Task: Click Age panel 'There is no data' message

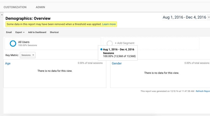Action: point(55,71)
